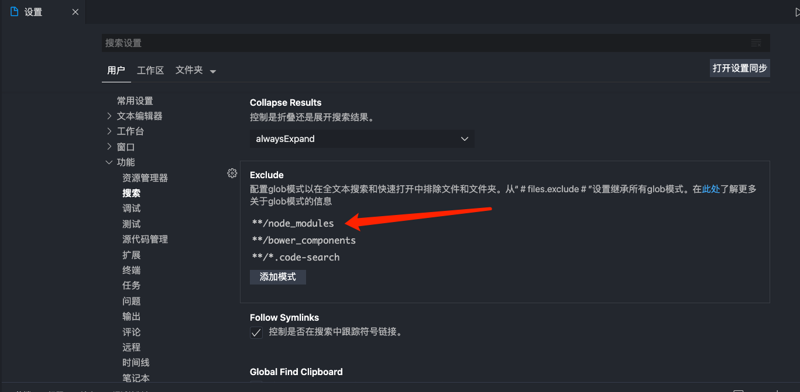
Task: Select 终端 in the settings sidebar
Action: pos(131,270)
